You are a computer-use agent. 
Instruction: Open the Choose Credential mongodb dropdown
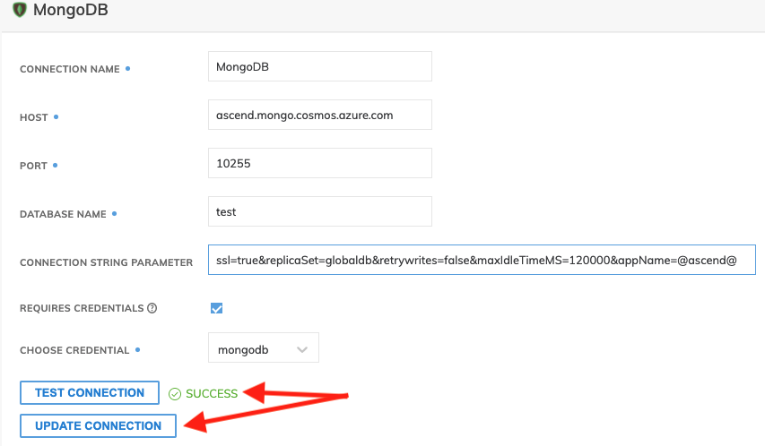pyautogui.click(x=264, y=347)
